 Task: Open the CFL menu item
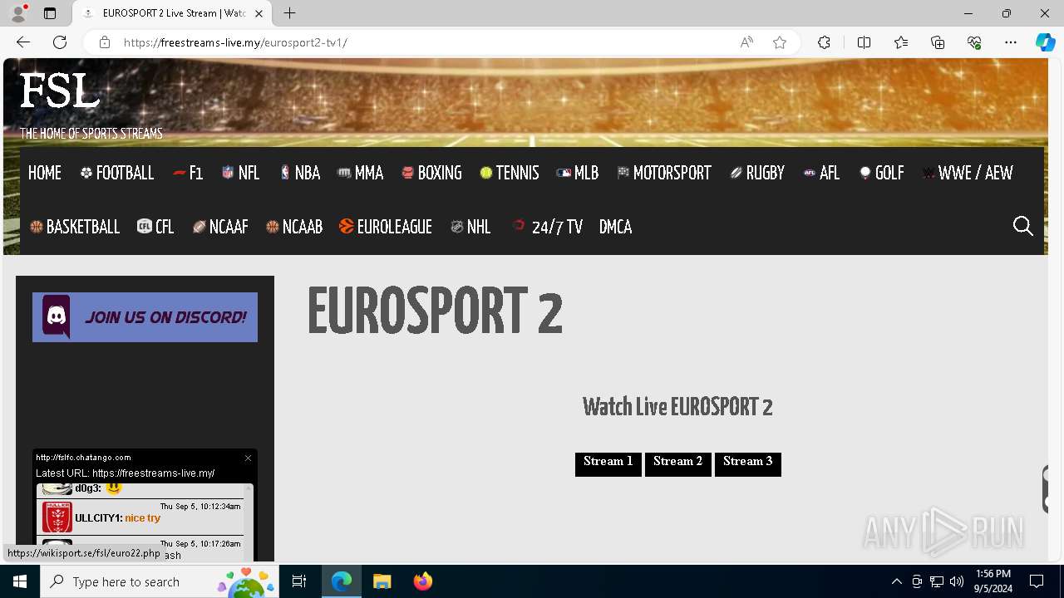point(156,227)
